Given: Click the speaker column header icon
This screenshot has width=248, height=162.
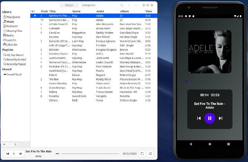Looking at the screenshot, I should 33,11.
